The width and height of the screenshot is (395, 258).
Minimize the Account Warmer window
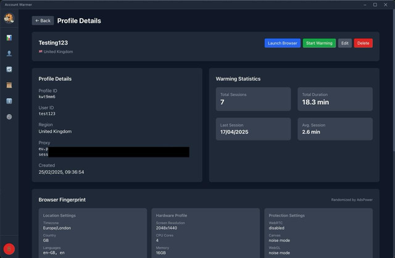tap(365, 5)
